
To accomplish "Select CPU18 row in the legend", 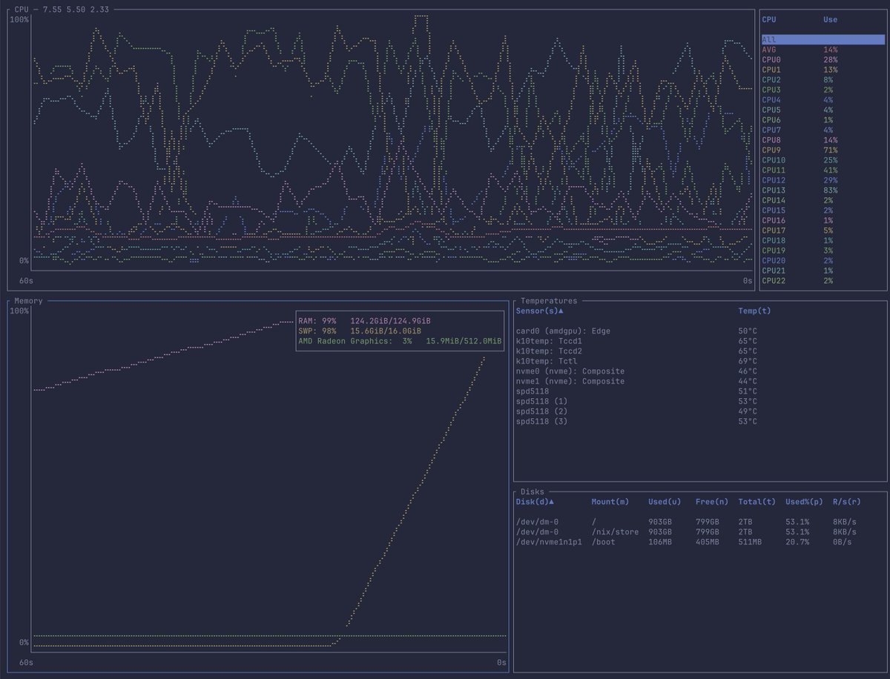I will click(822, 240).
